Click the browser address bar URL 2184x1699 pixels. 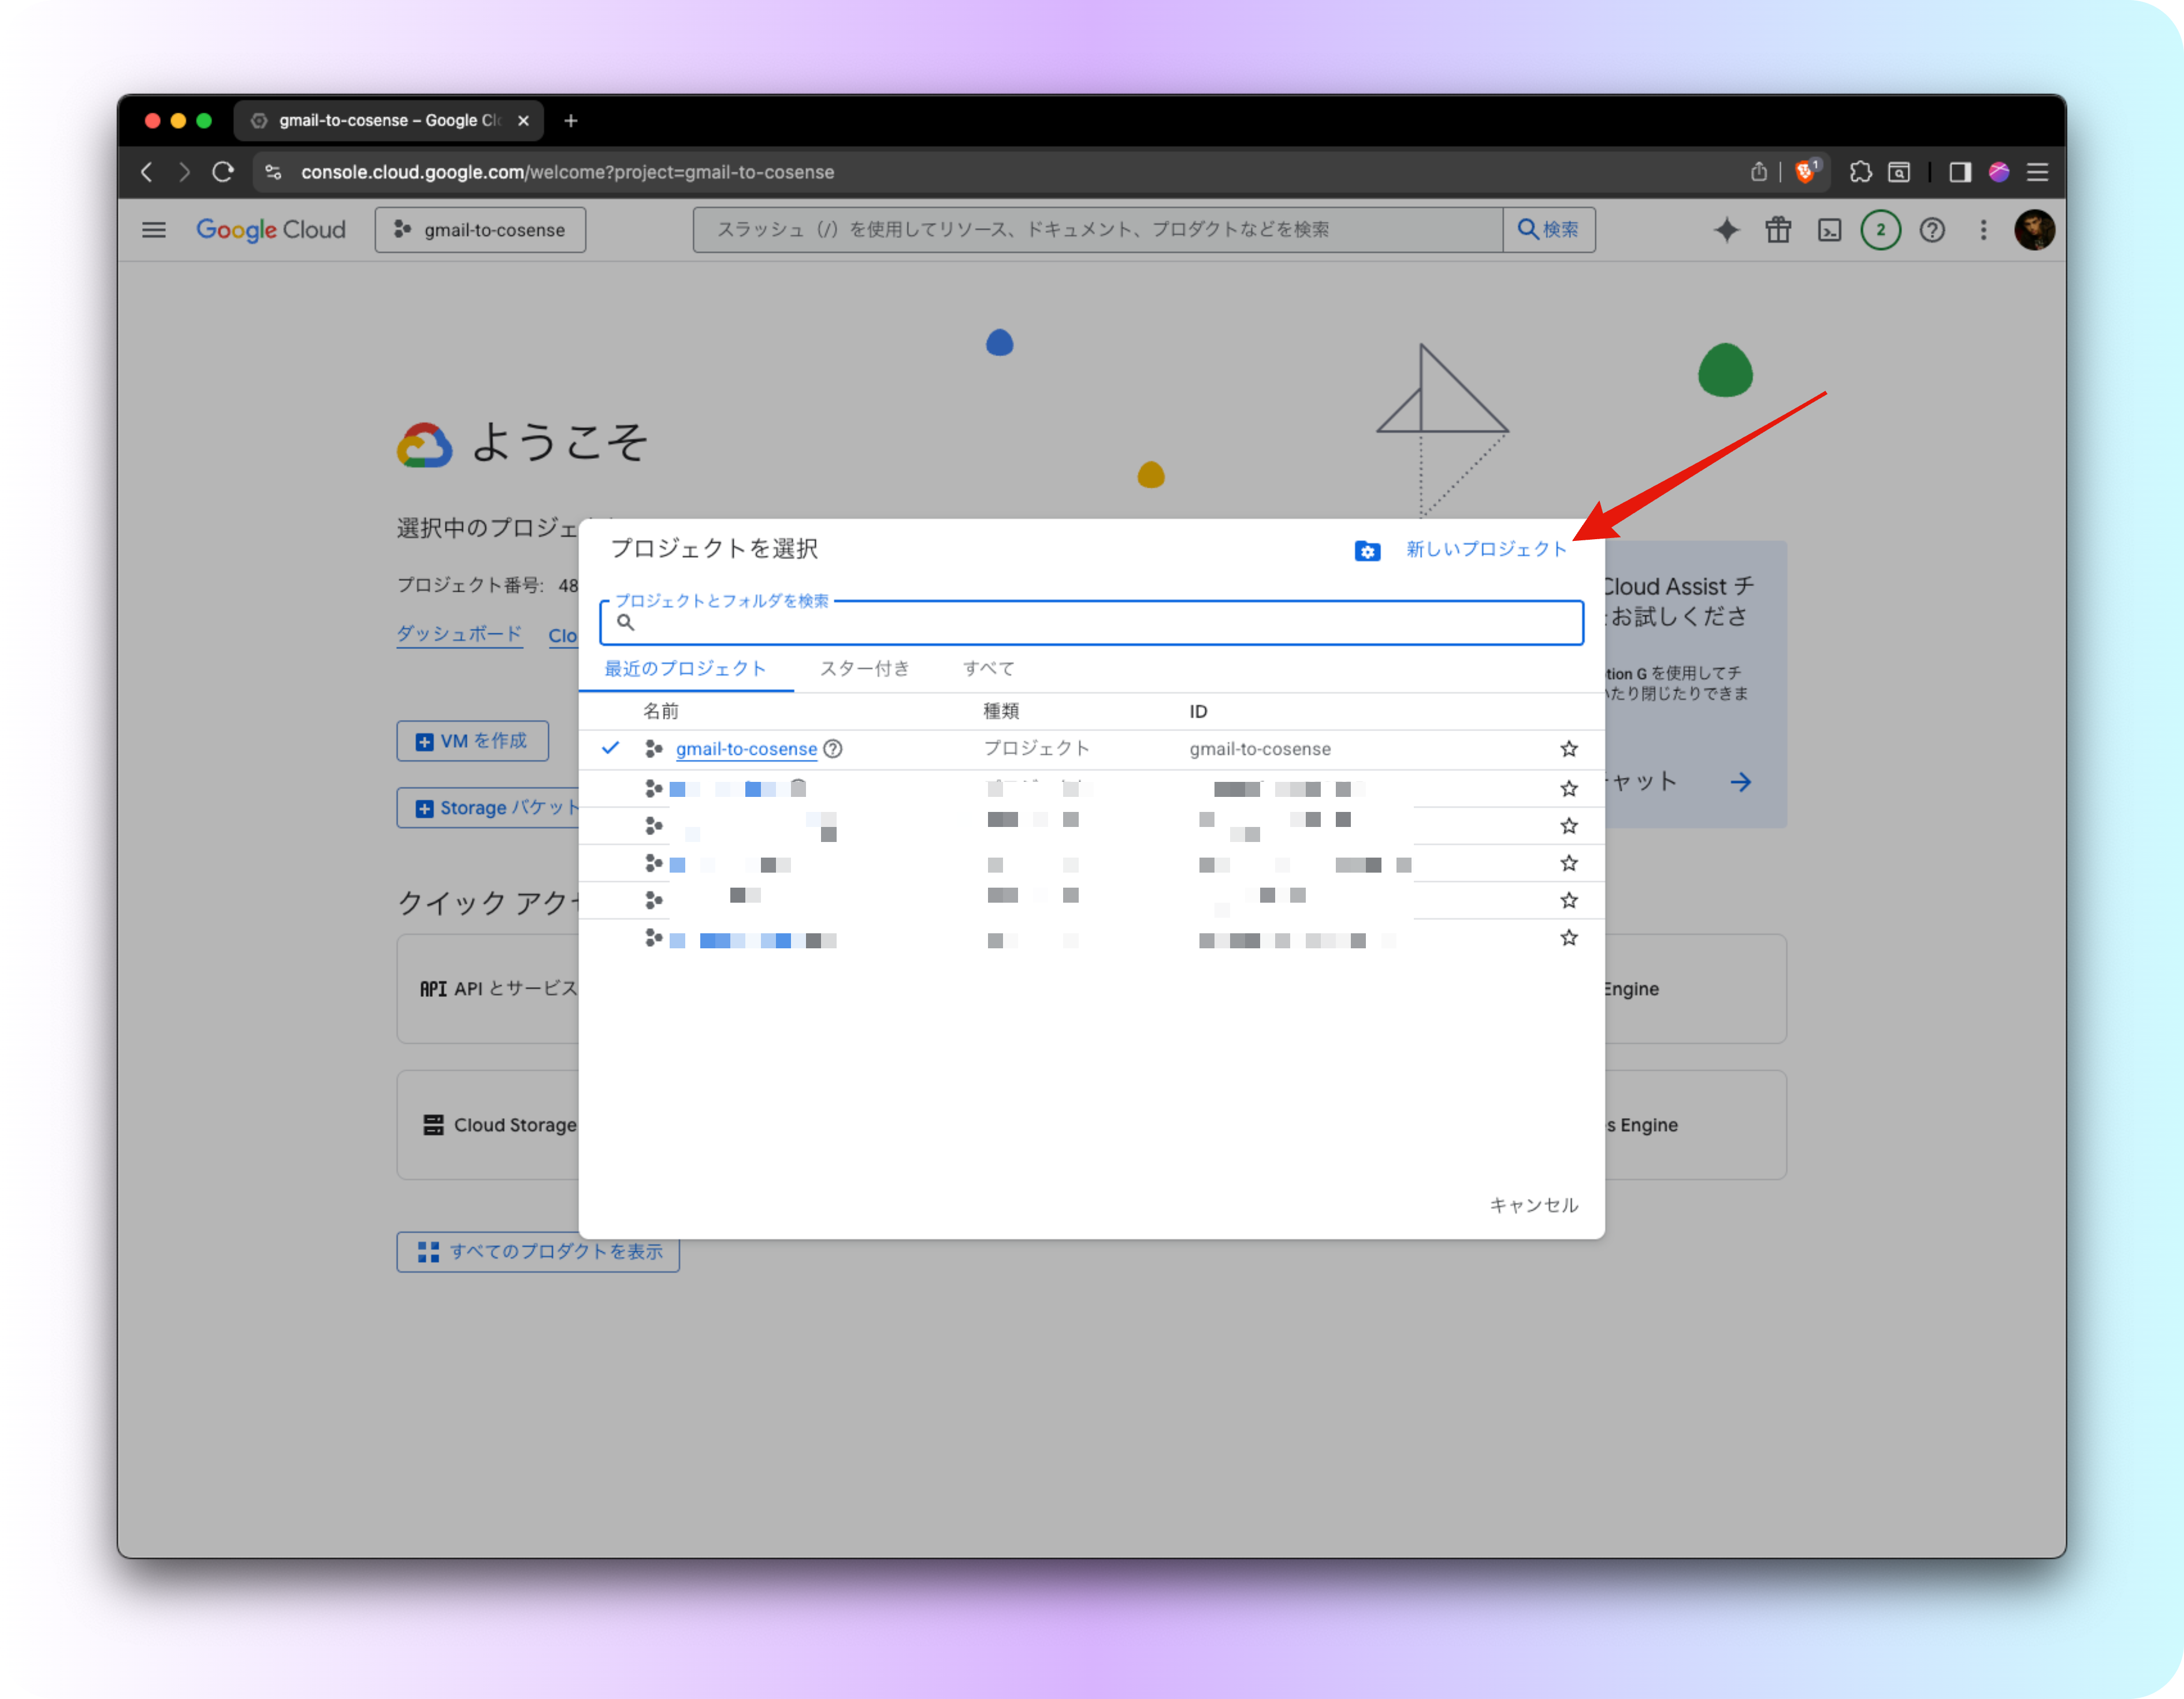click(x=567, y=172)
